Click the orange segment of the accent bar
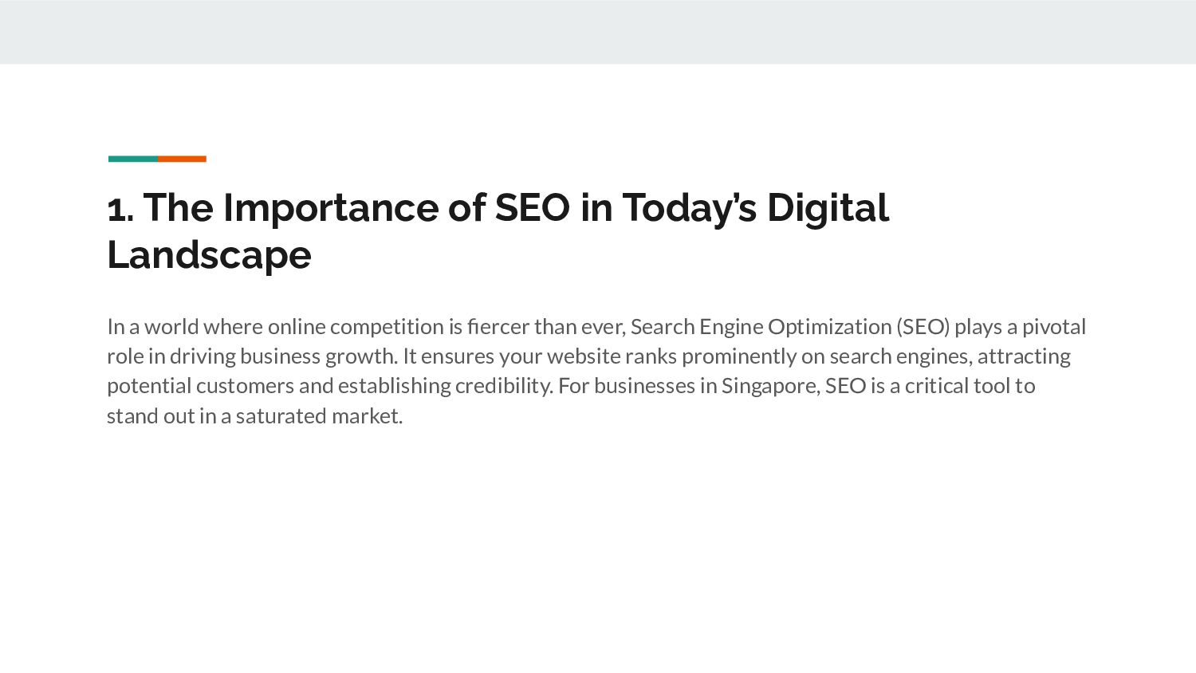 pos(182,159)
